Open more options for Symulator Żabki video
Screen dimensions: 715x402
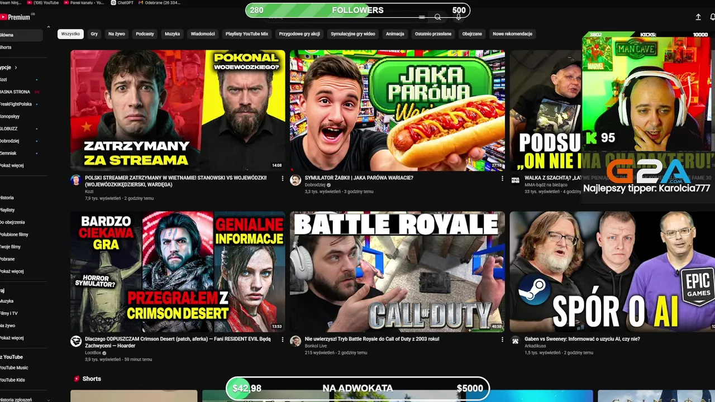(x=502, y=179)
